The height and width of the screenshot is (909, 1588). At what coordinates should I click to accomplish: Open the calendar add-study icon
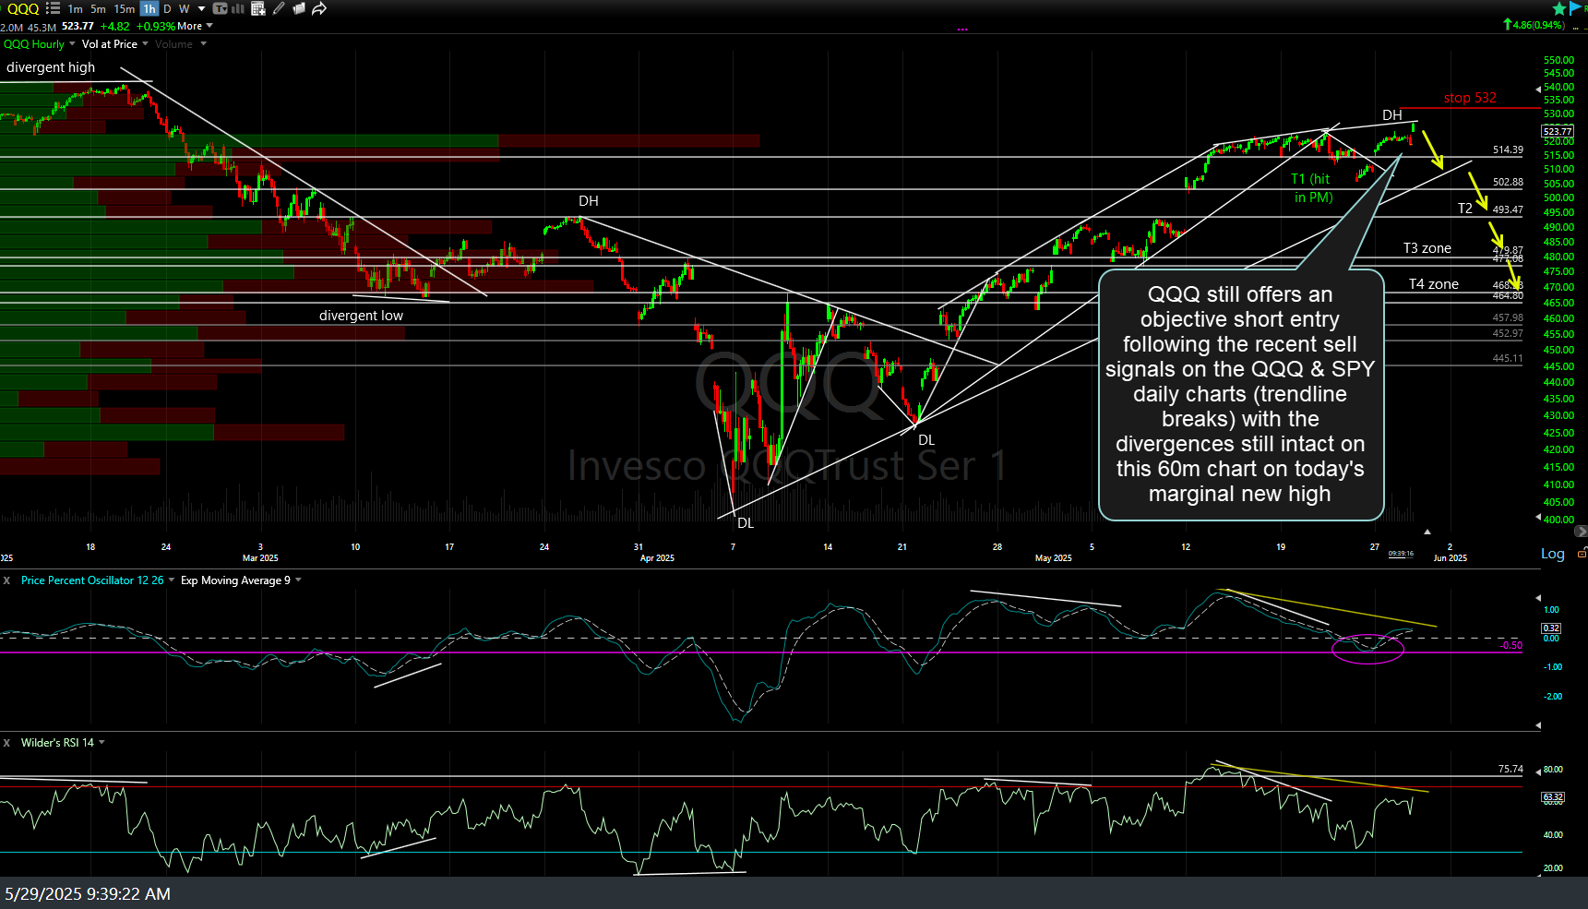coord(258,8)
